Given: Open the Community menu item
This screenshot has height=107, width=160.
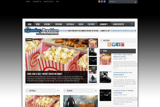Looking at the screenshot, I should point(104,24).
